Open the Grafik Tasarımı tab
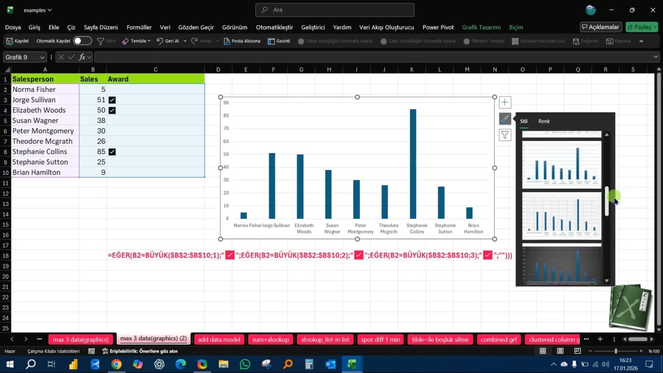The width and height of the screenshot is (663, 373). tap(481, 27)
